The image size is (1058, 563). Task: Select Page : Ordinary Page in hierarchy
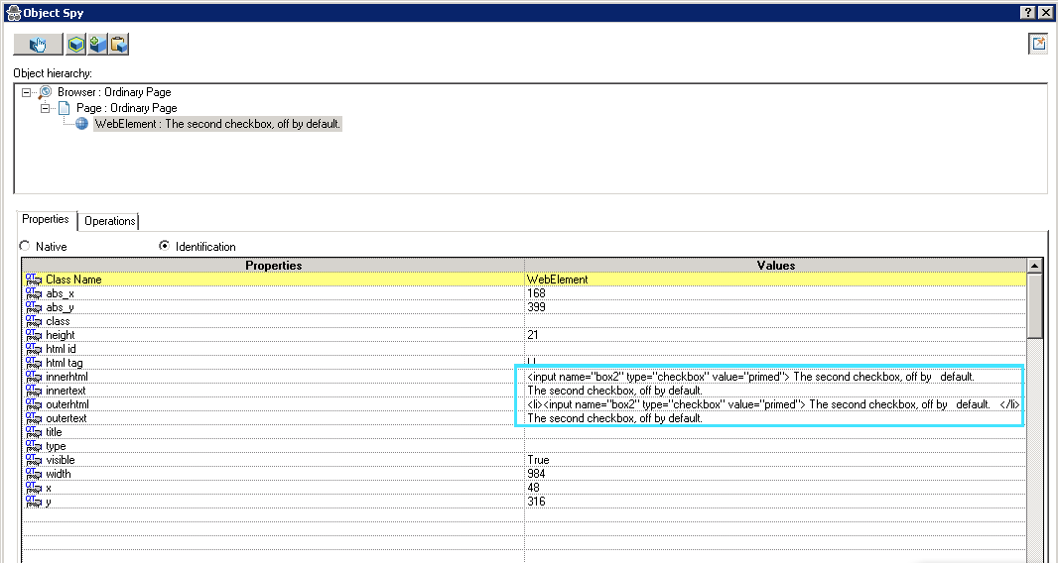[126, 108]
